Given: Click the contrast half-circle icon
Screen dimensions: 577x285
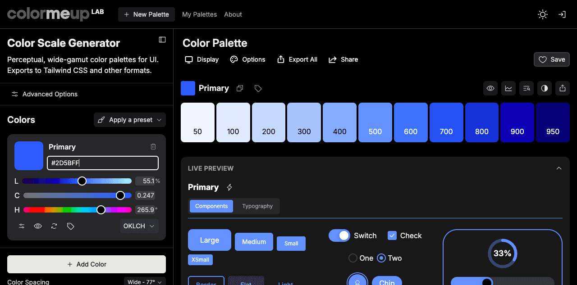Looking at the screenshot, I should (545, 88).
